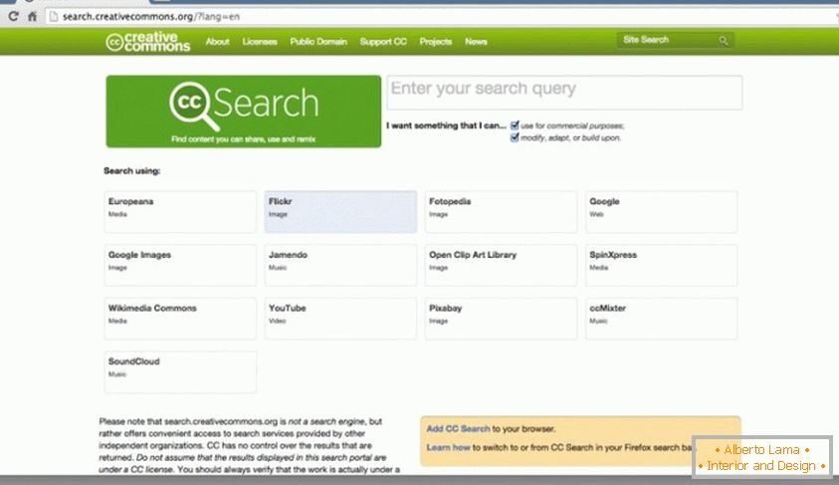
Task: Go to Public Domain menu
Action: coord(318,42)
